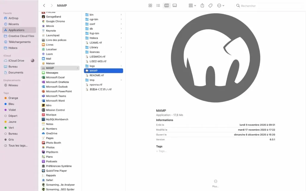Switch to list view
The height and width of the screenshot is (191, 306).
tap(158, 5)
